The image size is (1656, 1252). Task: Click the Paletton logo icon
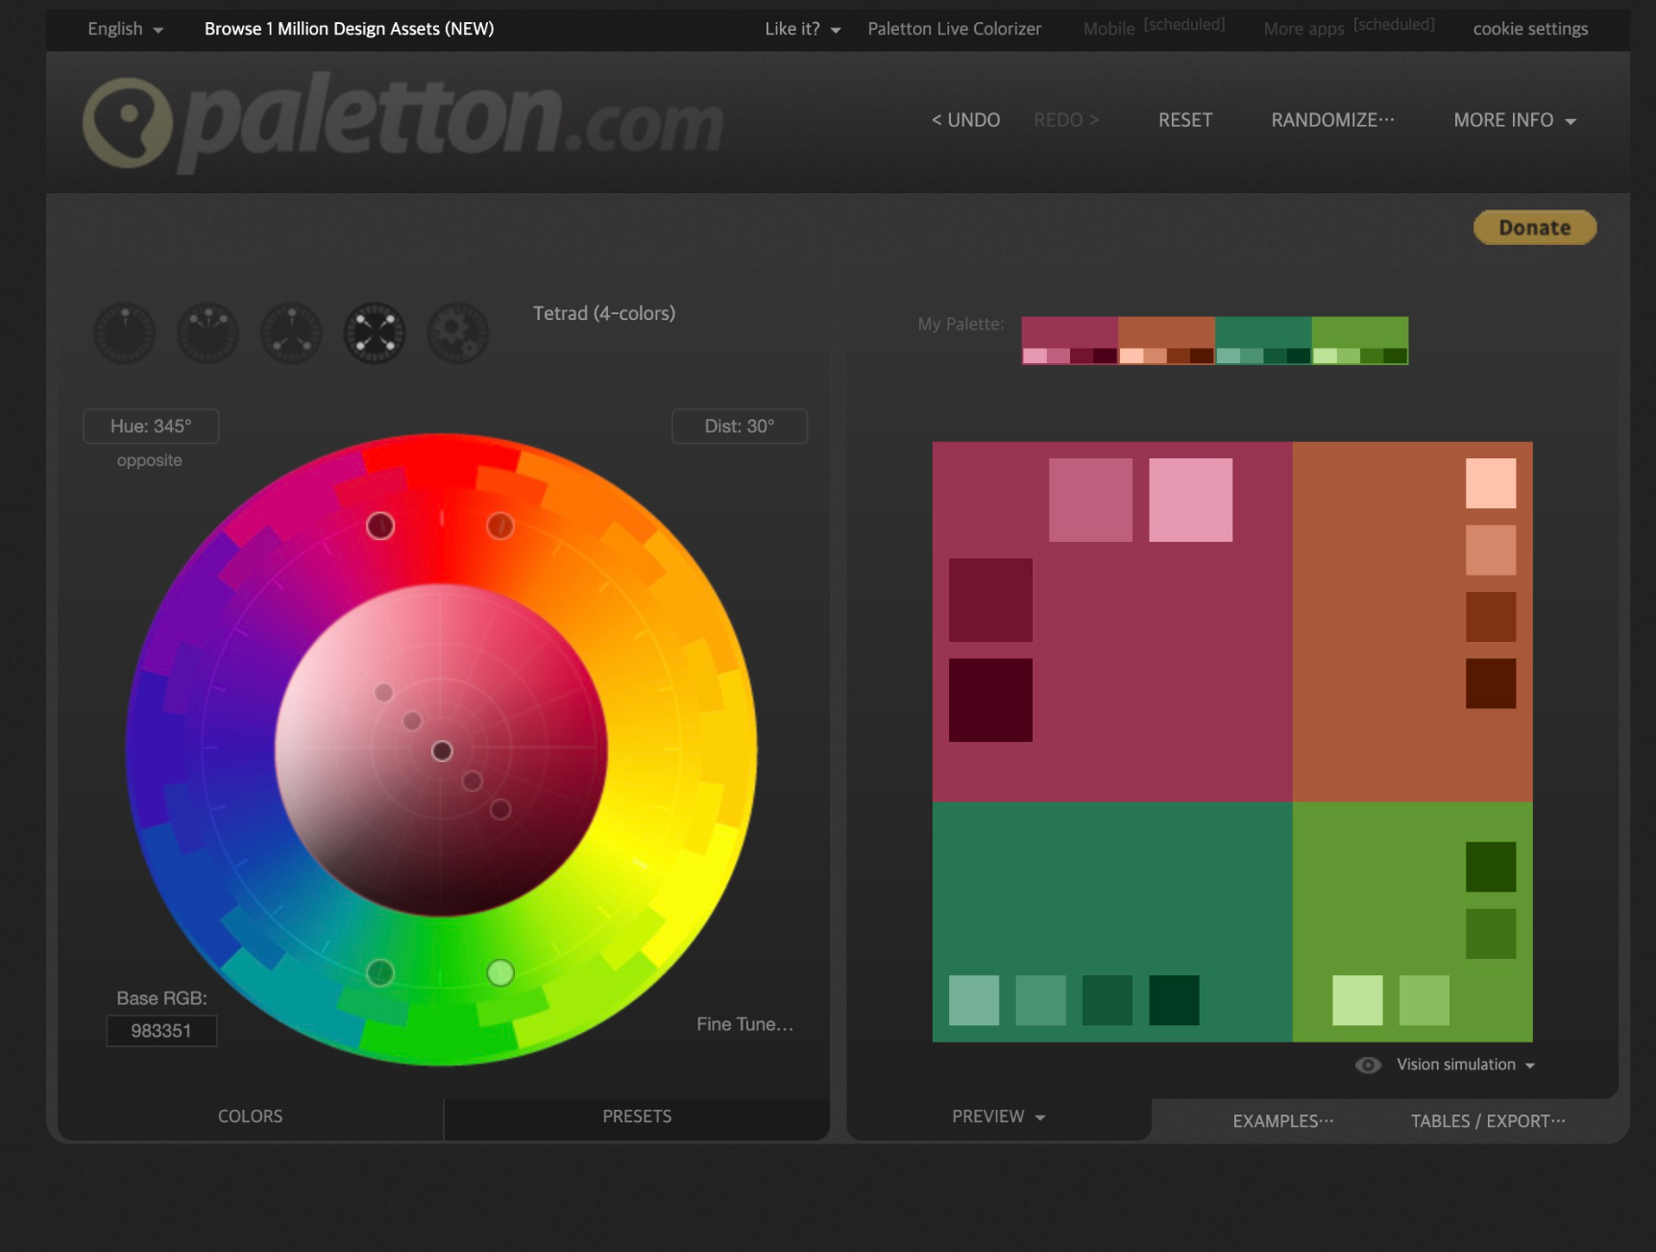pyautogui.click(x=127, y=123)
